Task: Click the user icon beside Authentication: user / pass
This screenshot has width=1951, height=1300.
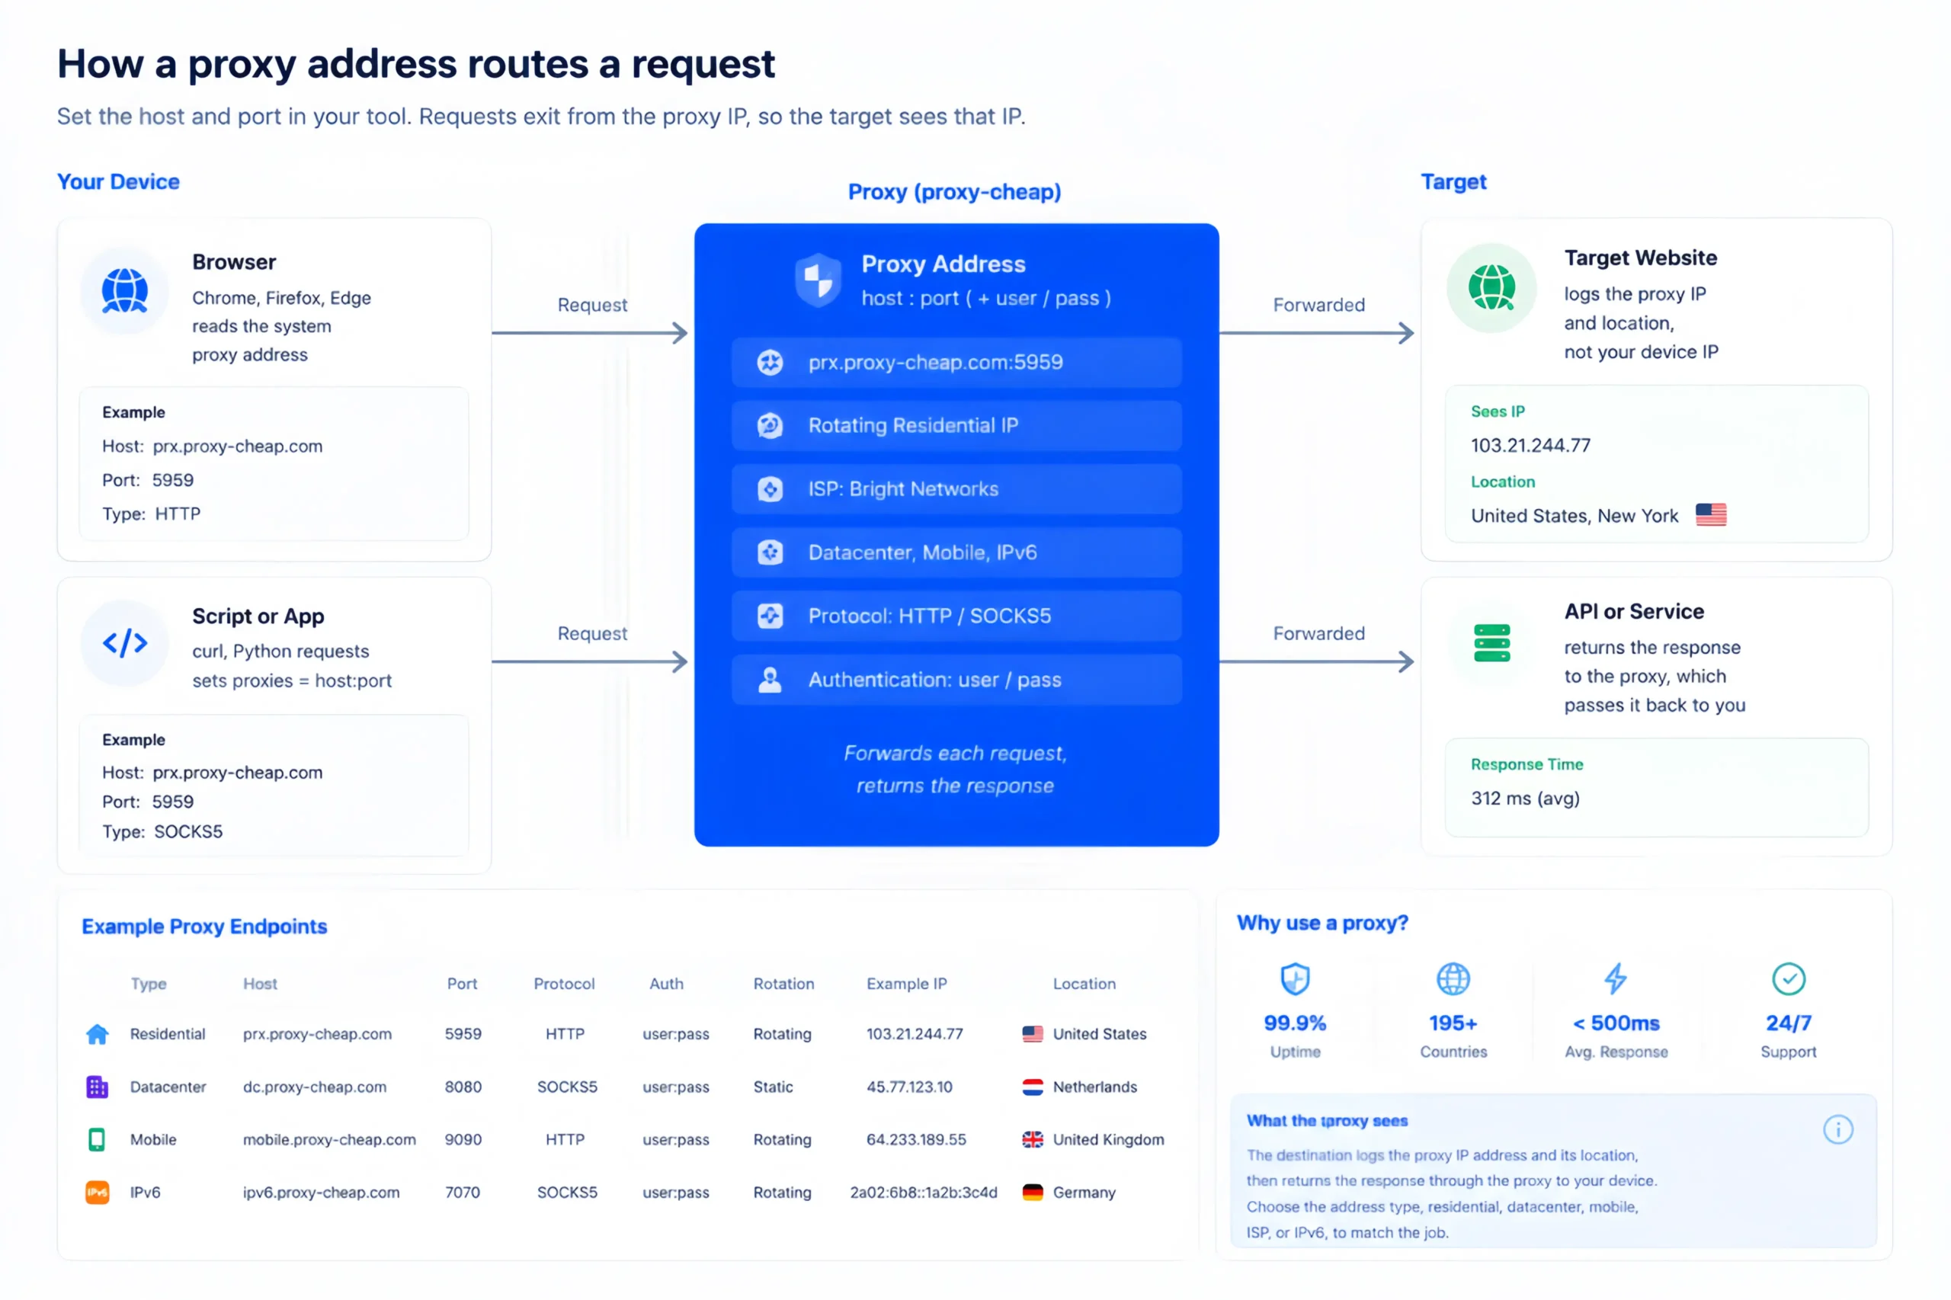Action: (770, 680)
